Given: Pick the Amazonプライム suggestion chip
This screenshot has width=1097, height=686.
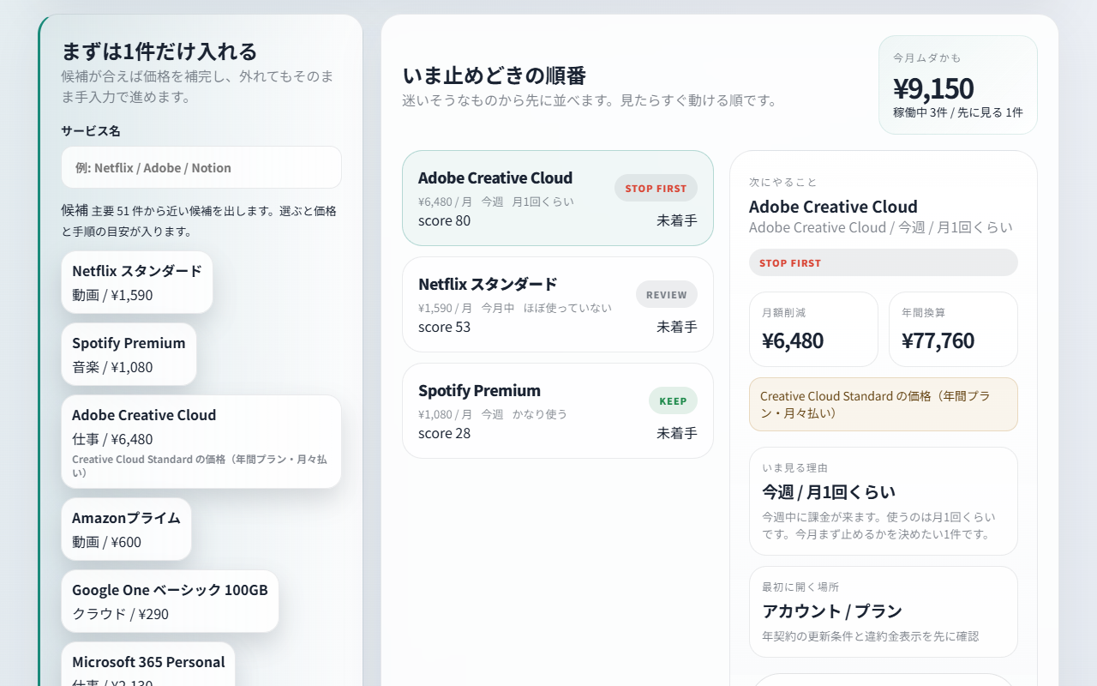Looking at the screenshot, I should [x=126, y=529].
